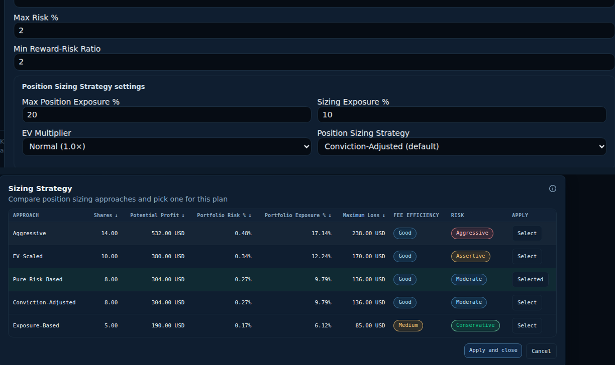This screenshot has width=615, height=365.
Task: Click the Max Risk % input field
Action: pos(314,31)
